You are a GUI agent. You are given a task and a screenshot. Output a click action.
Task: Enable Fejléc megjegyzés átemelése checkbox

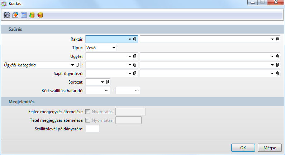[x=87, y=112]
